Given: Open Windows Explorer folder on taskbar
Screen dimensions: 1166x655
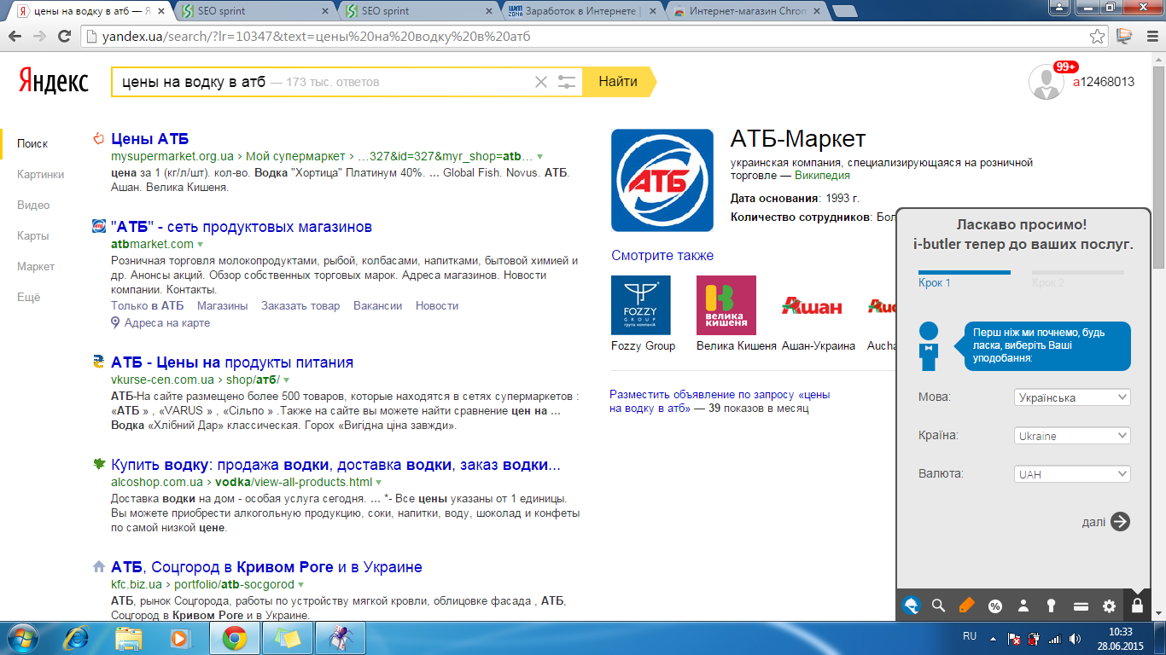Looking at the screenshot, I should click(129, 637).
